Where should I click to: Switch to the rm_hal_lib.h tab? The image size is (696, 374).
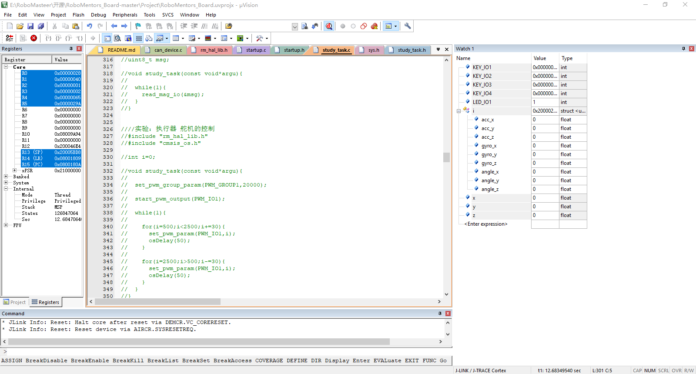tap(209, 50)
